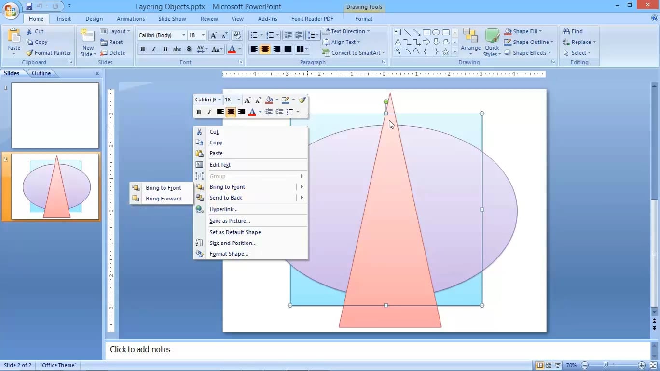The height and width of the screenshot is (371, 660).
Task: Clear all formatting on the ribbon
Action: (x=236, y=35)
